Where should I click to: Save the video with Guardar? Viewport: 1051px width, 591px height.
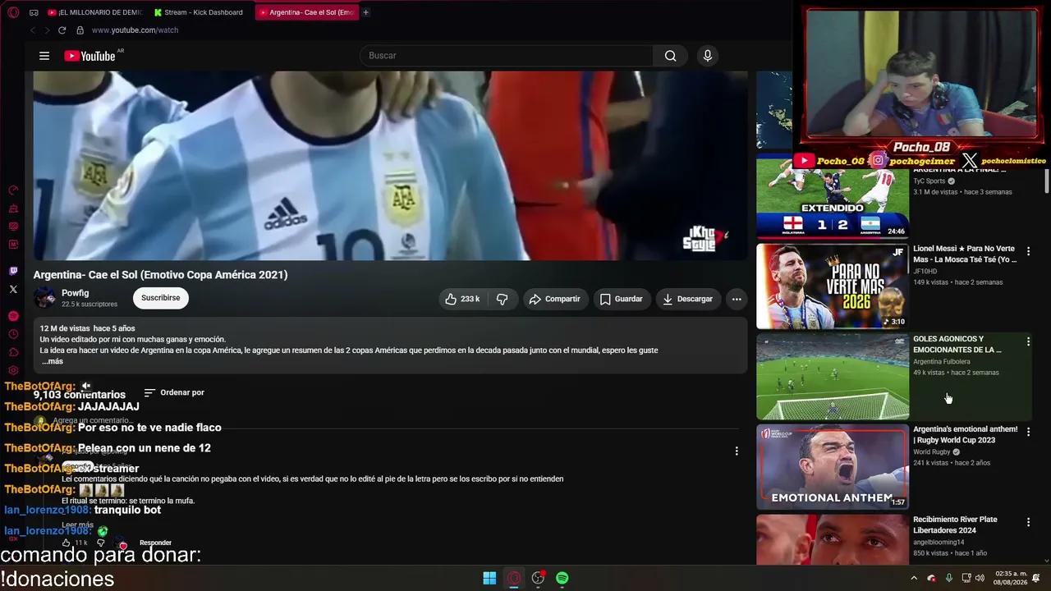tap(621, 299)
